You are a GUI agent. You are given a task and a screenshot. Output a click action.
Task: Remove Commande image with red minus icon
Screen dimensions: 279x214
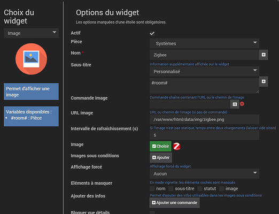tap(242, 104)
